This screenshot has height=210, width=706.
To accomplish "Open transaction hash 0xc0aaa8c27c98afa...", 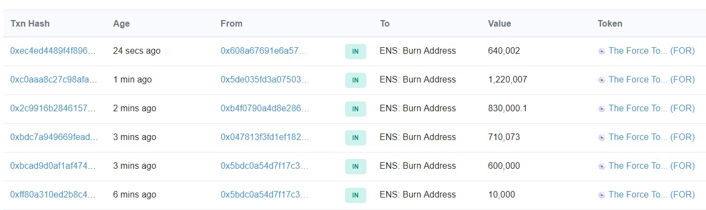I will (x=54, y=80).
